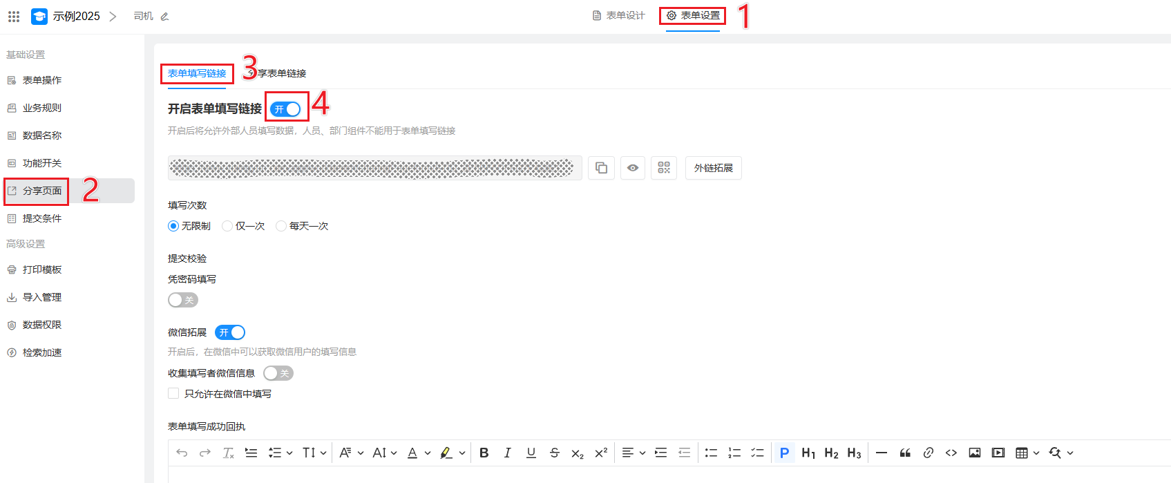The width and height of the screenshot is (1171, 483).
Task: Insert a hyperlink in the receipt editor
Action: 928,453
